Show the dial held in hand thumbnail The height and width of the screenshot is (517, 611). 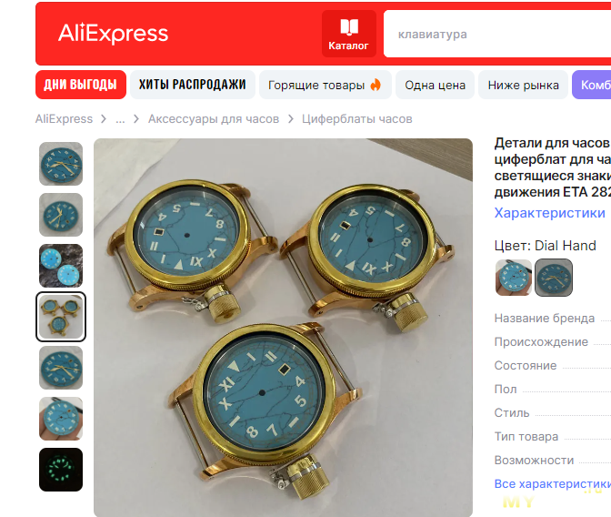[x=61, y=419]
